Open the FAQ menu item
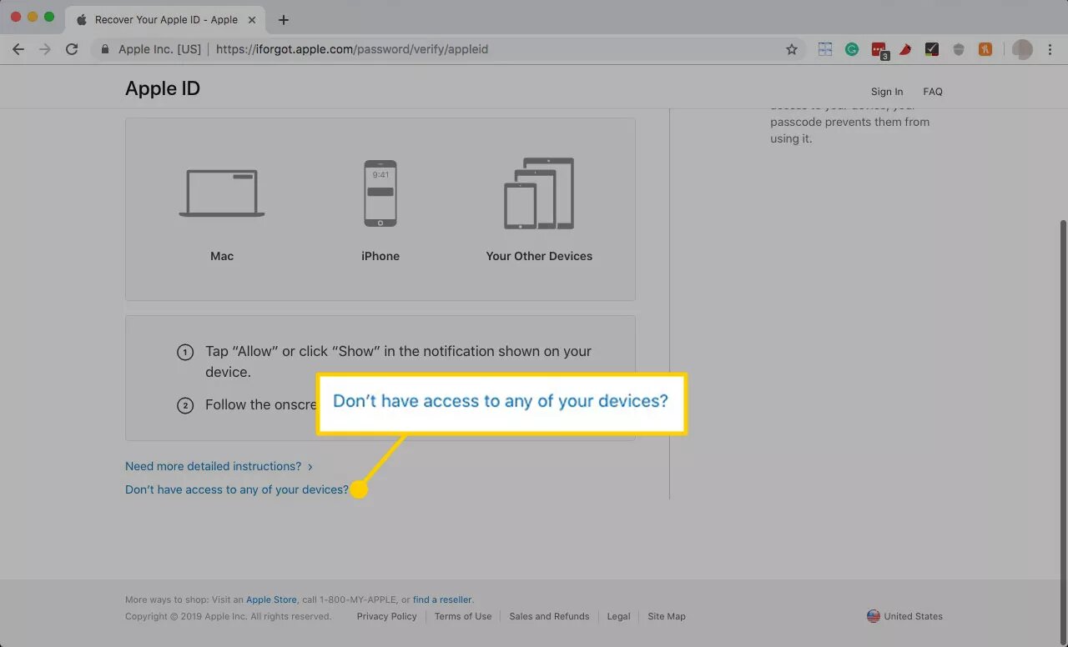This screenshot has width=1068, height=647. click(932, 92)
